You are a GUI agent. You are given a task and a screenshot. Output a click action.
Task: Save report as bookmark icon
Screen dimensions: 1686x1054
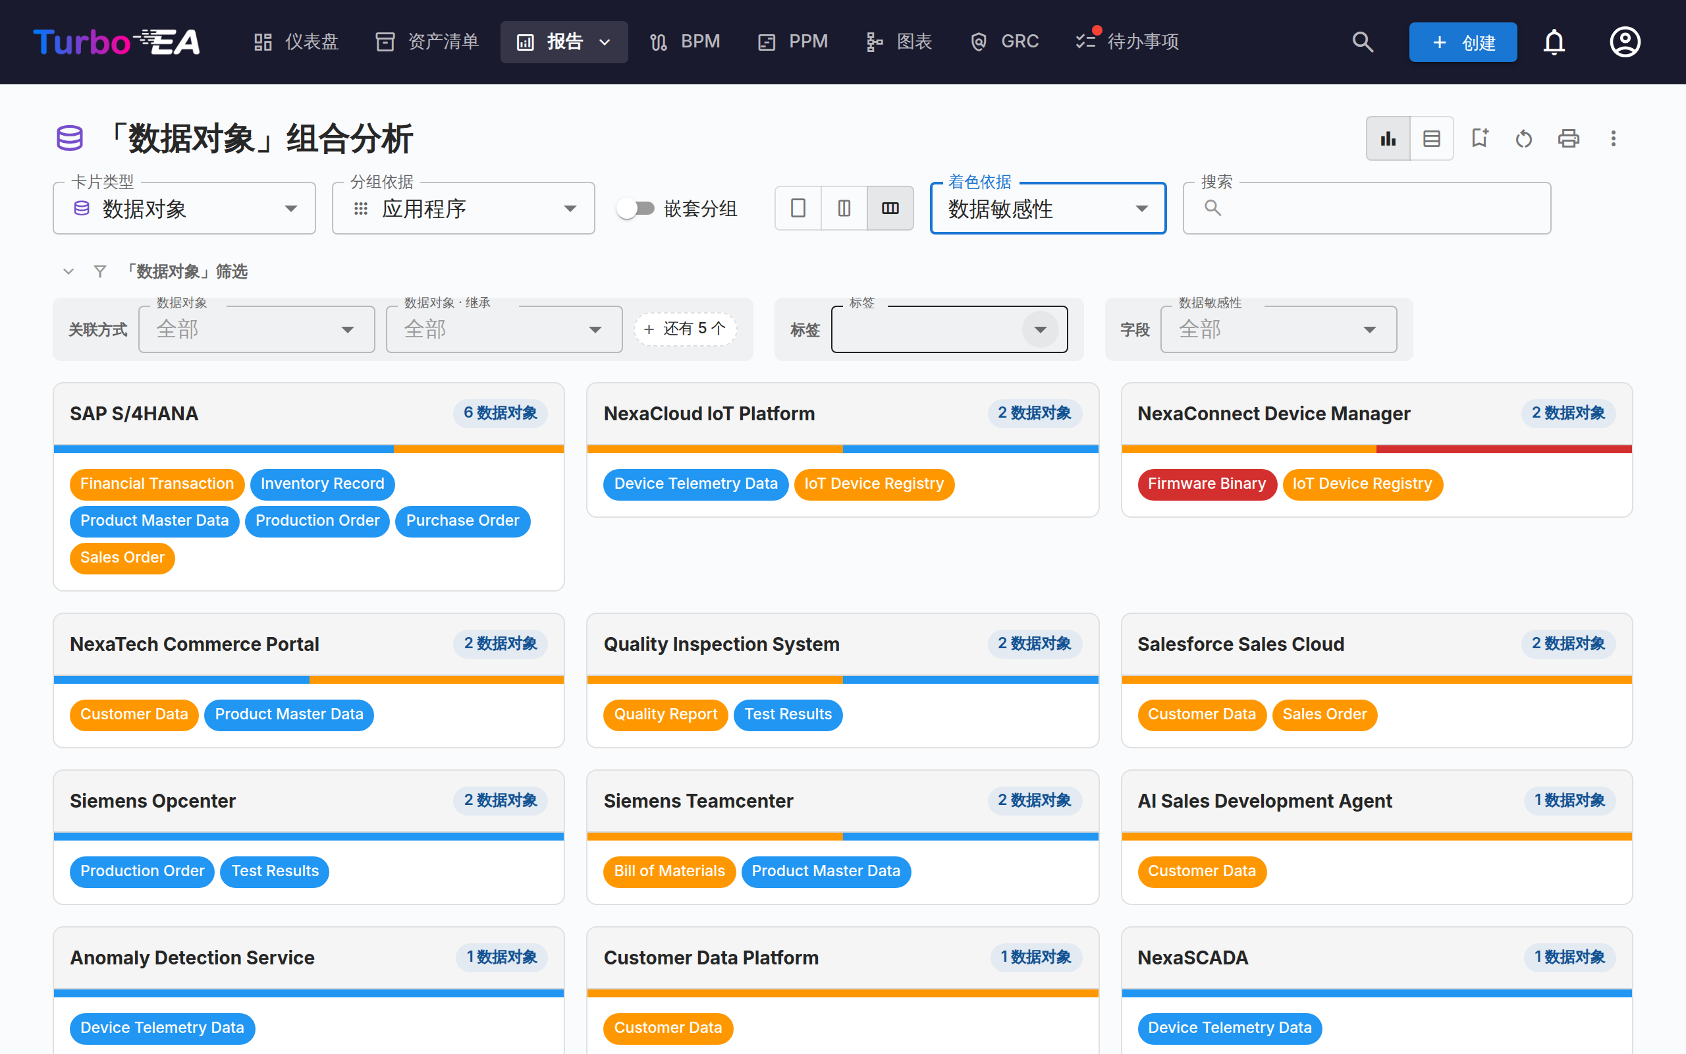[x=1479, y=138]
